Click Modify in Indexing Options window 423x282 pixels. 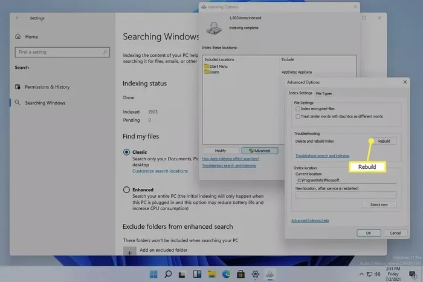click(x=221, y=151)
